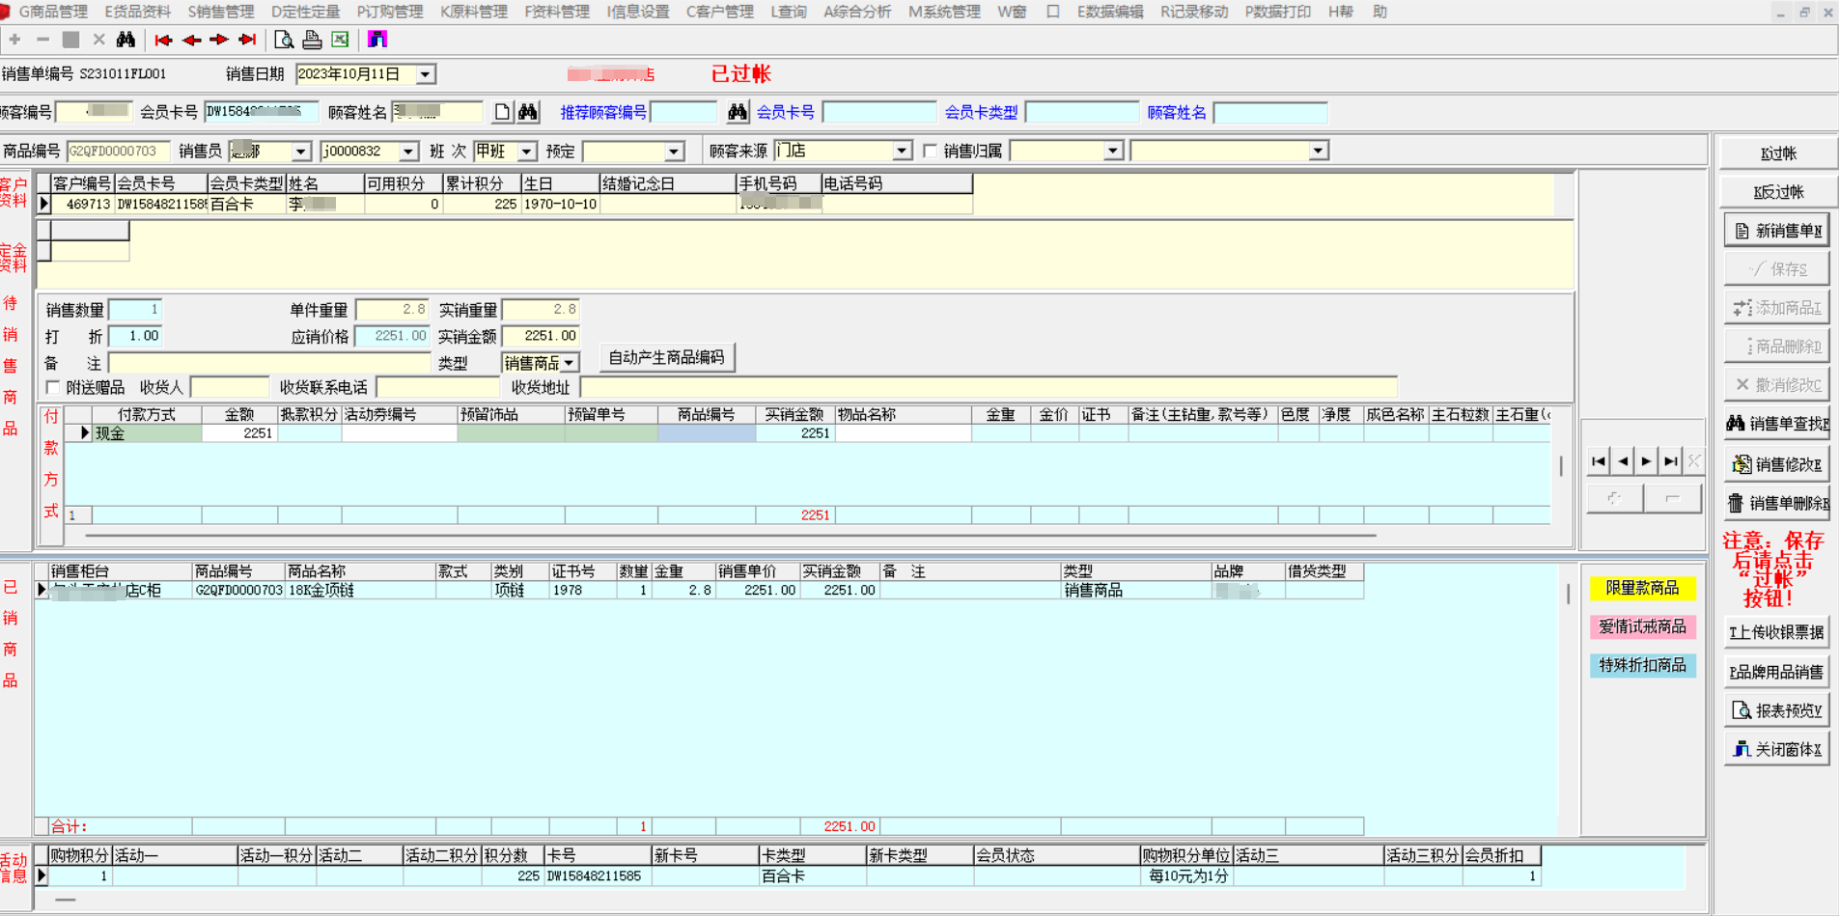Screen dimensions: 1839x916
Task: Toggle the 销售归属 checkbox
Action: click(x=930, y=151)
